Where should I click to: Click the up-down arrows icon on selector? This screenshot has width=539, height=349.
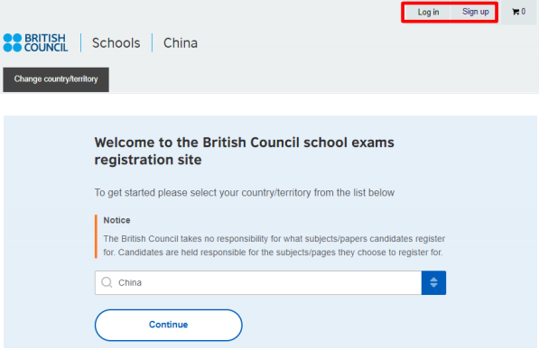[433, 282]
